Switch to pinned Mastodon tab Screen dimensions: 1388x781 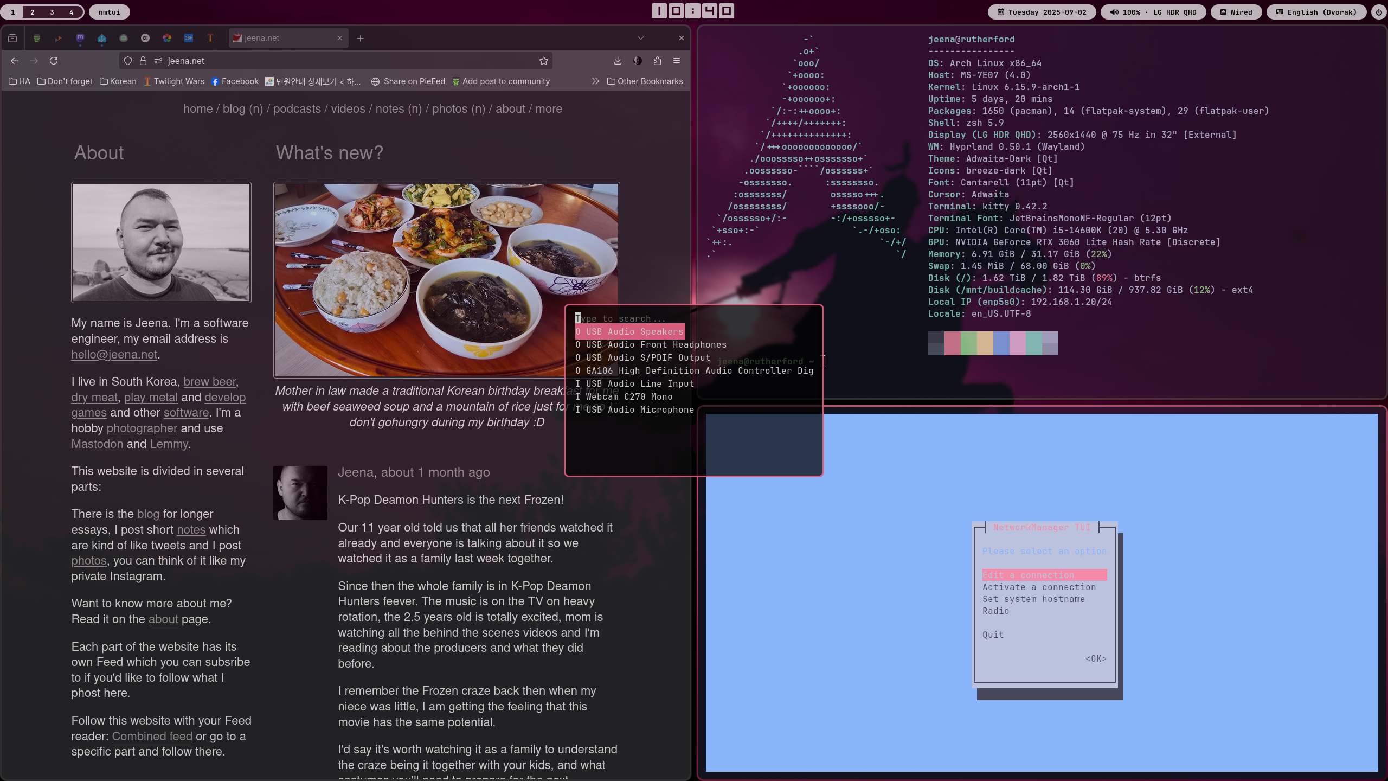[x=80, y=38]
